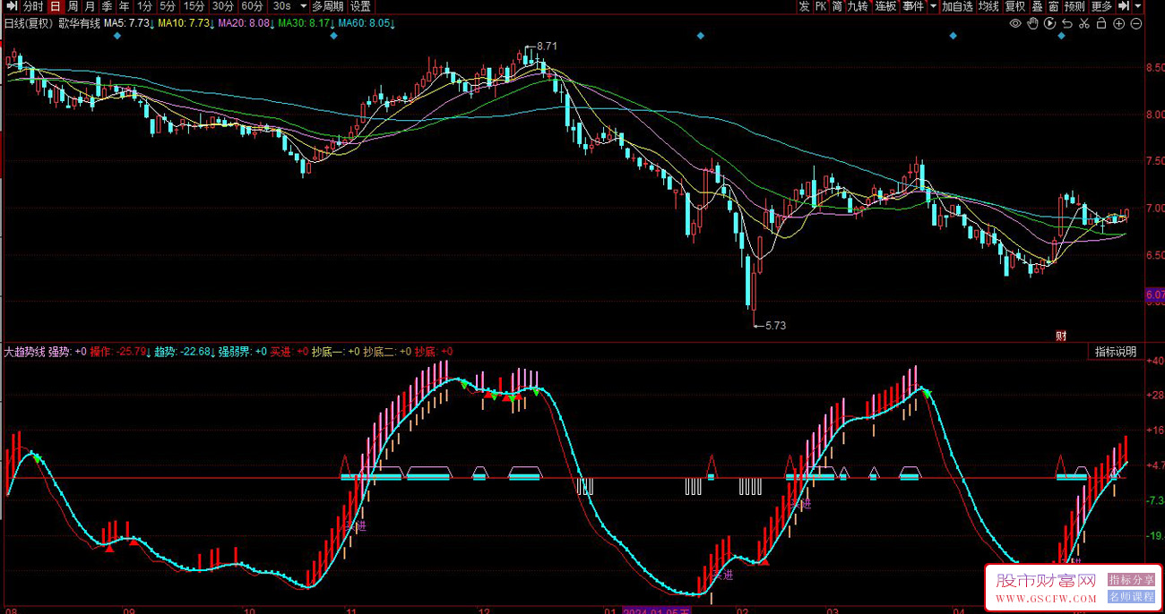The width and height of the screenshot is (1165, 614).
Task: Switch to 15分 period
Action: pyautogui.click(x=194, y=6)
